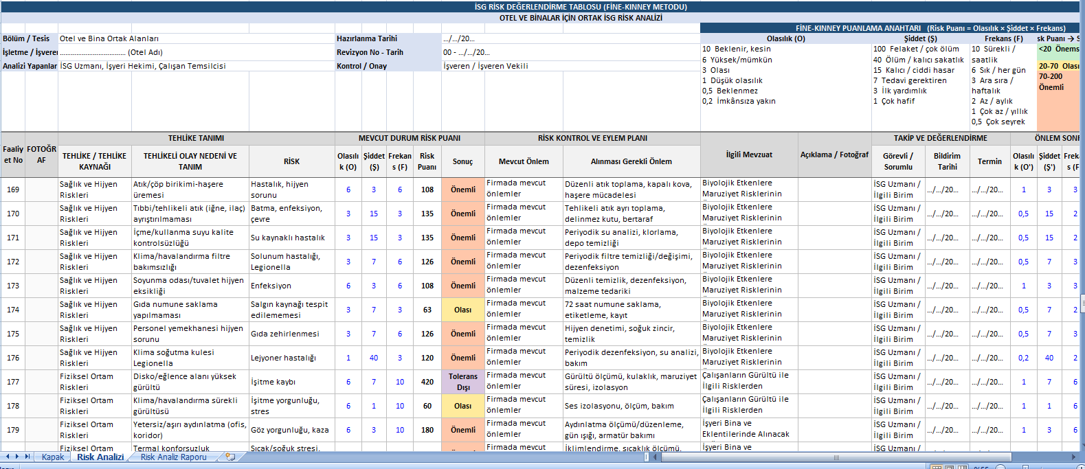The width and height of the screenshot is (1085, 469).
Task: Click the 'Atık/çöp birikimi-haşere üremesi' cell
Action: (x=190, y=190)
